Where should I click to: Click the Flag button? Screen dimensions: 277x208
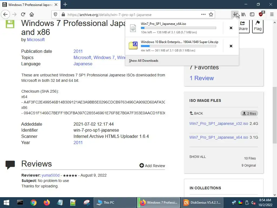(x=258, y=26)
